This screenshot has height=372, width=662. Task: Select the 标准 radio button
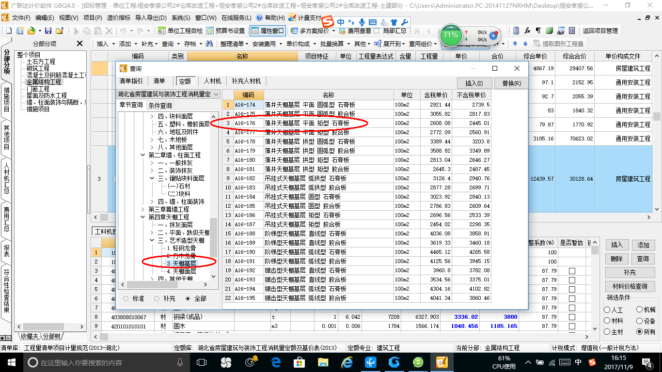tap(126, 299)
